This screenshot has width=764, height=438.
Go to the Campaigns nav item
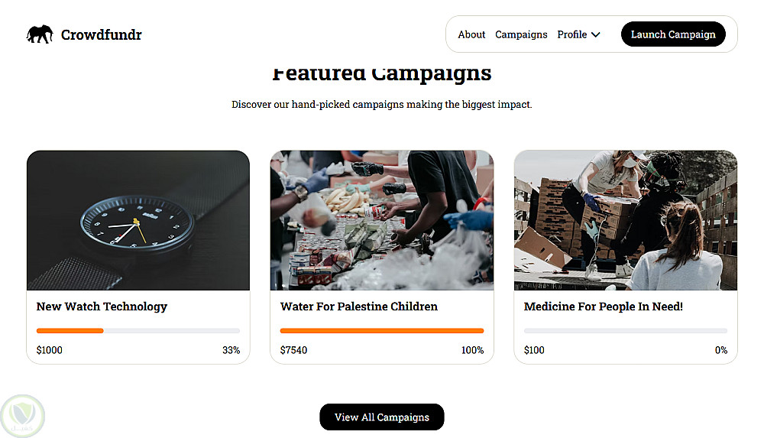(x=521, y=34)
